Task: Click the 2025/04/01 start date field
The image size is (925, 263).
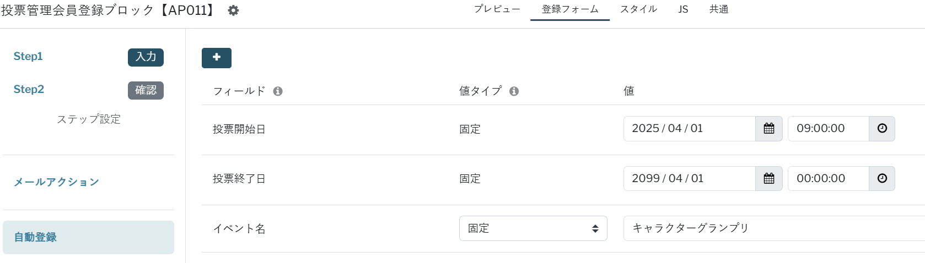Action: pos(689,129)
